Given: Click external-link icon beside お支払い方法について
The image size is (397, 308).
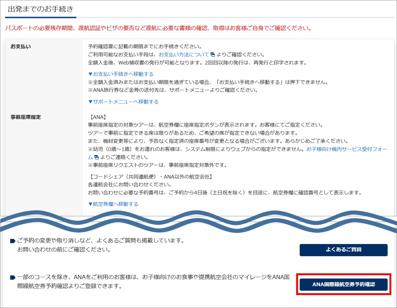Looking at the screenshot, I should tap(213, 55).
